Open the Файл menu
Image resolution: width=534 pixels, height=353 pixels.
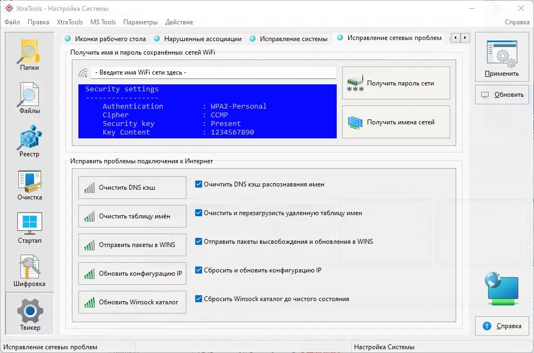tap(12, 22)
